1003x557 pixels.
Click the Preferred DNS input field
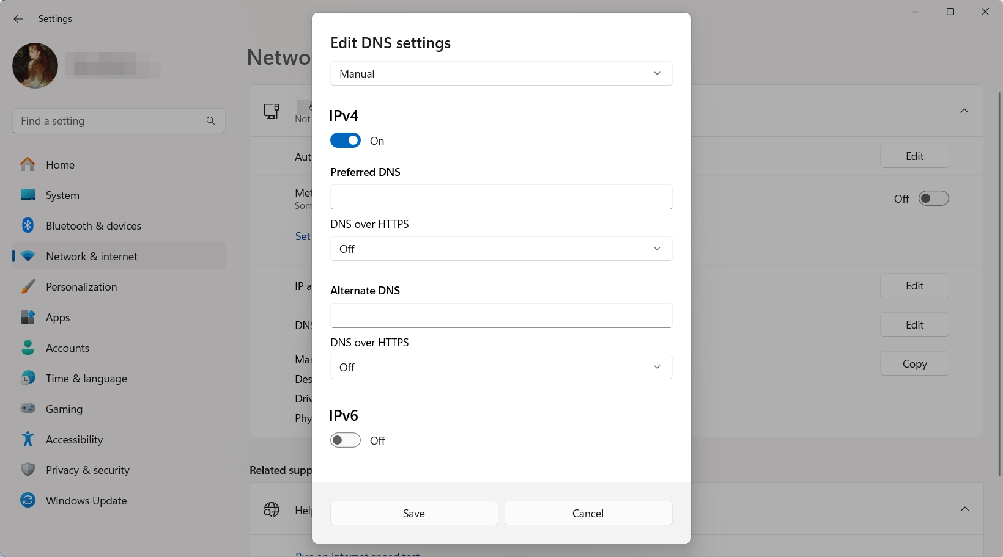(501, 197)
